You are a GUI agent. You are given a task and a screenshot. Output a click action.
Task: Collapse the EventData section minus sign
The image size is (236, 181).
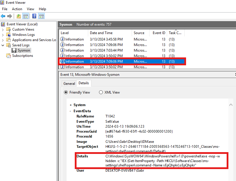[70, 111]
